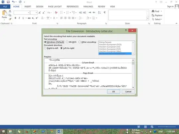Click the Superscript icon
The height and width of the screenshot is (134, 179).
coord(37,18)
